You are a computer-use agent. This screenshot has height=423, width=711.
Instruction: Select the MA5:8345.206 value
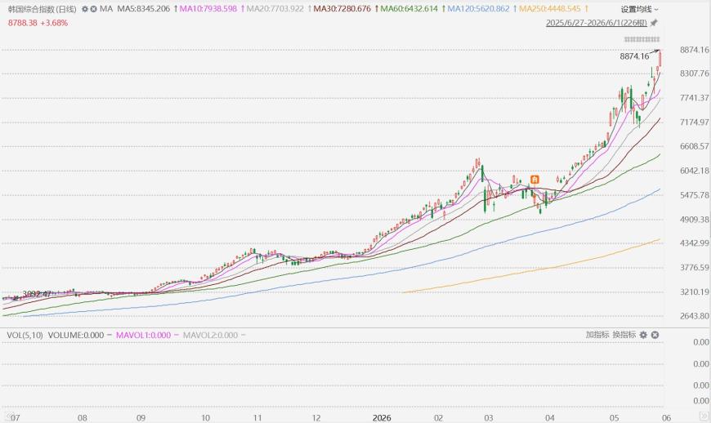(144, 9)
